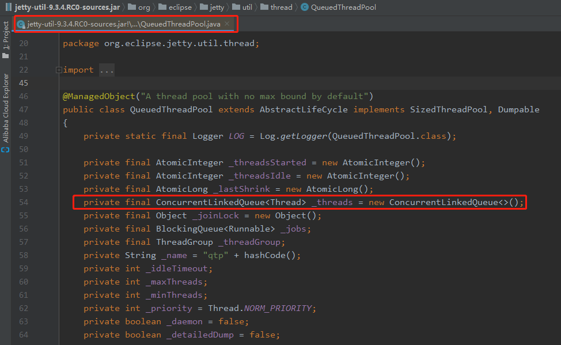Click the BlockingQueue<Runnable> type
This screenshot has height=345, width=561.
215,229
